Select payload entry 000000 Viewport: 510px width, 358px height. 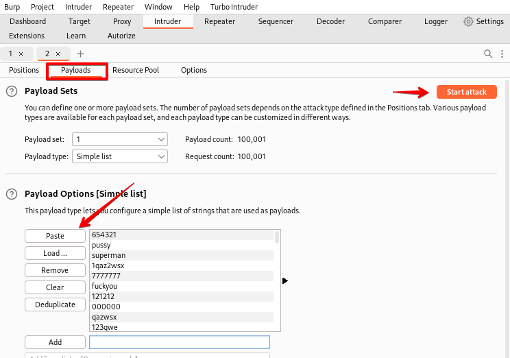[x=182, y=307]
